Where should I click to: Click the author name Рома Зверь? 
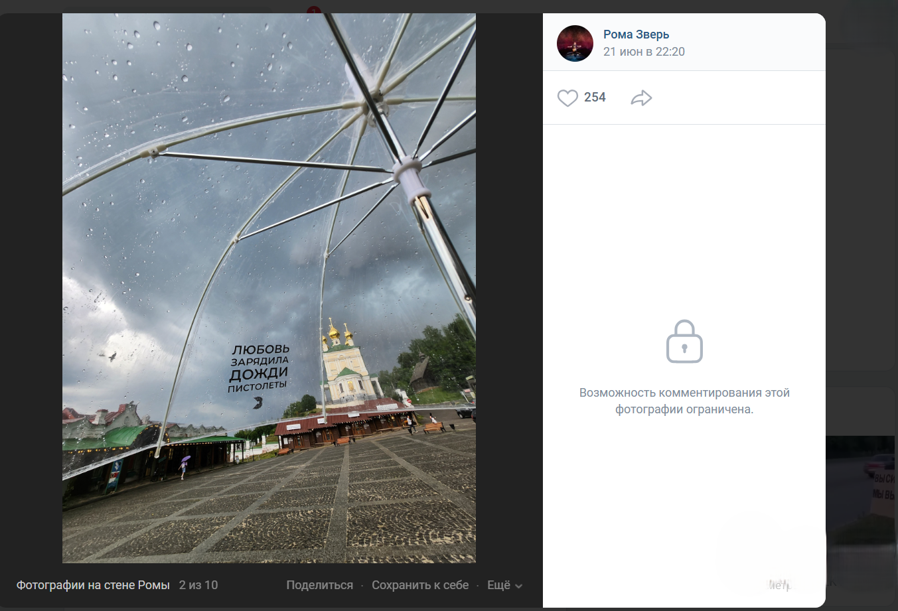(636, 34)
